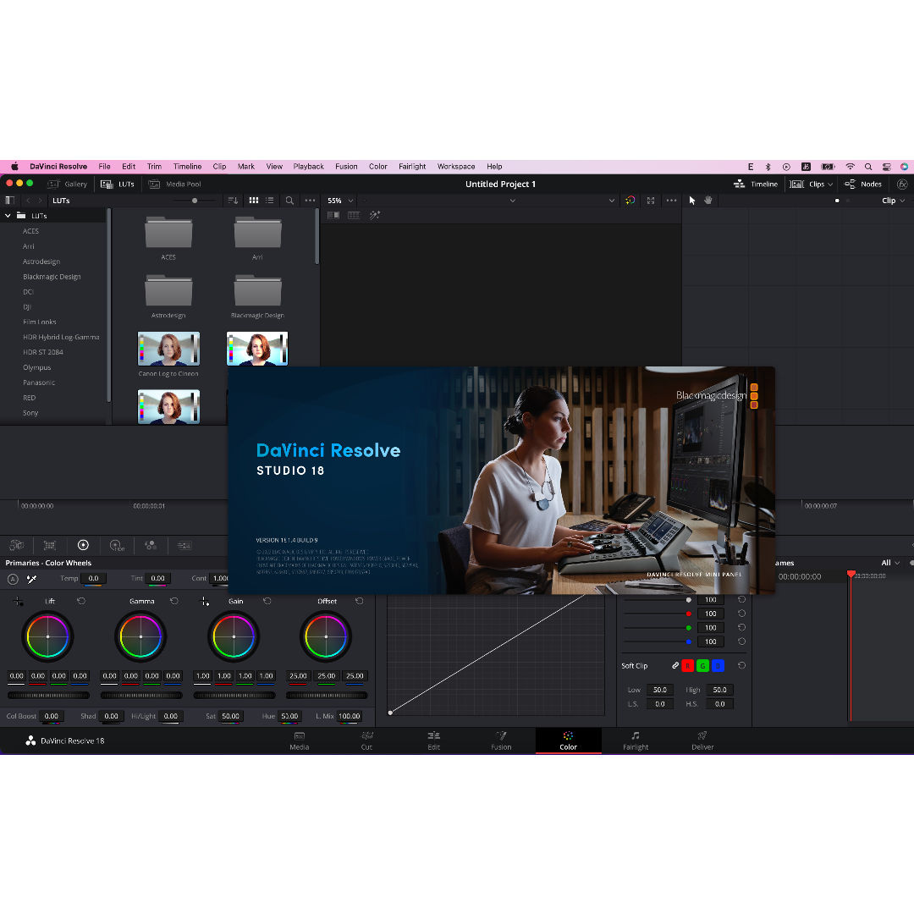This screenshot has height=914, width=914.
Task: Select the Color Wheels primaries palette icon
Action: pyautogui.click(x=83, y=545)
